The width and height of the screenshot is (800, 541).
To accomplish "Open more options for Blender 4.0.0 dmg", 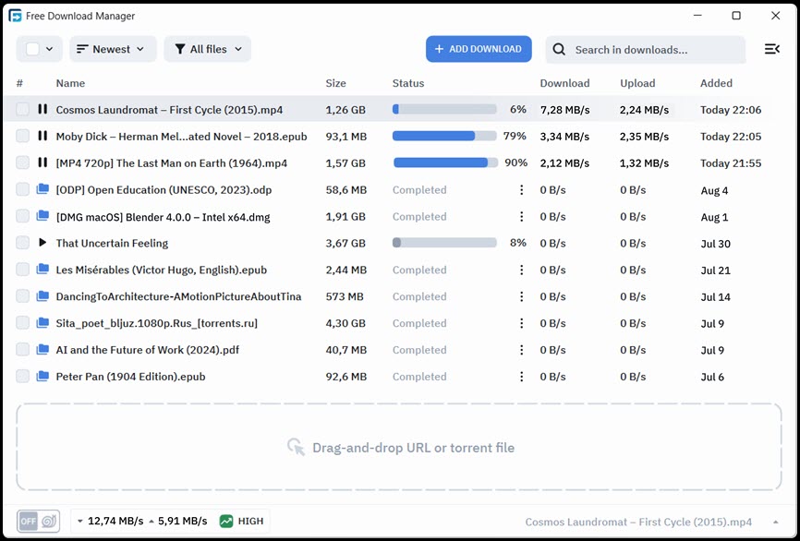I will [x=521, y=216].
